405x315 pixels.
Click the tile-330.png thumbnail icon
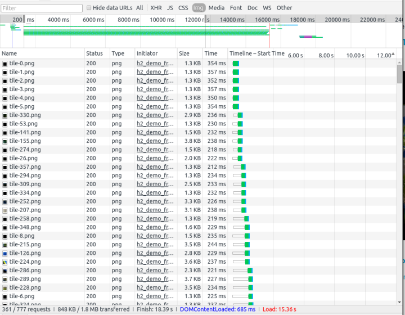5,115
